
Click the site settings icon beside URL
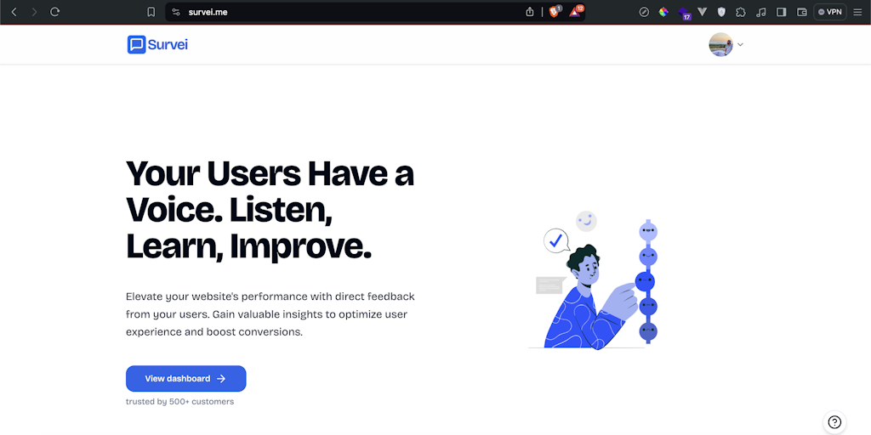point(176,12)
